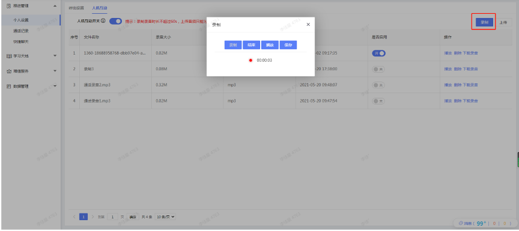The width and height of the screenshot is (519, 231).
Task: Open the 10条/页 page size dropdown
Action: click(x=165, y=217)
